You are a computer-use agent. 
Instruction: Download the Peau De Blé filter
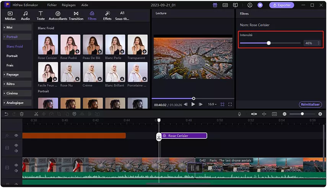coord(100,51)
